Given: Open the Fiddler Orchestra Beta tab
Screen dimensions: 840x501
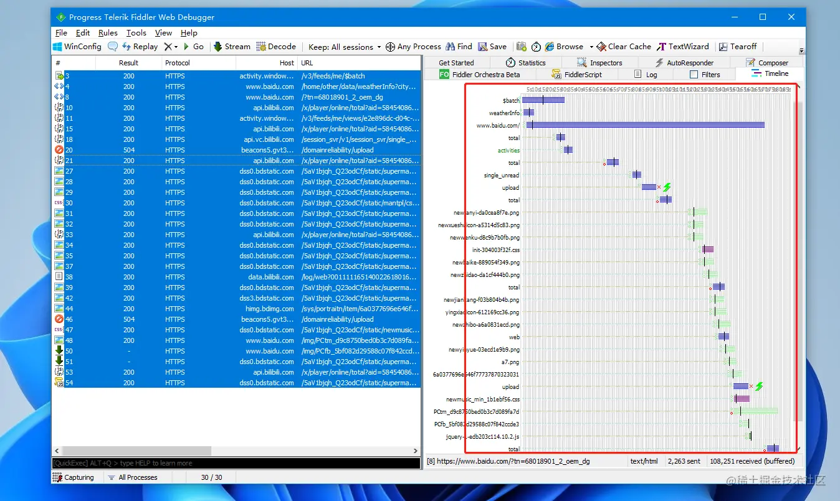Looking at the screenshot, I should (x=479, y=75).
